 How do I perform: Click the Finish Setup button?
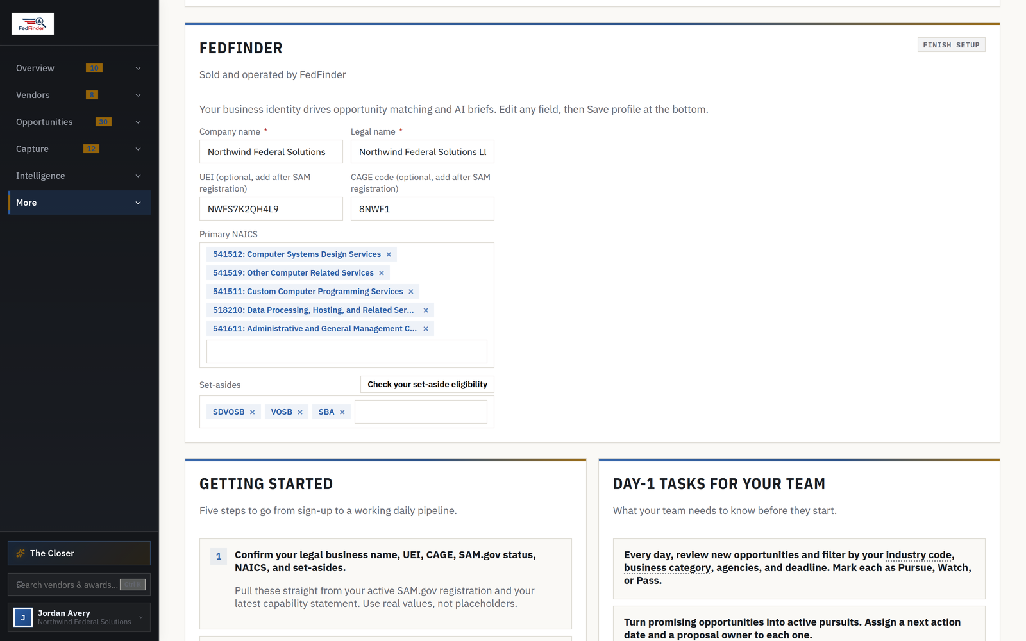(x=951, y=45)
